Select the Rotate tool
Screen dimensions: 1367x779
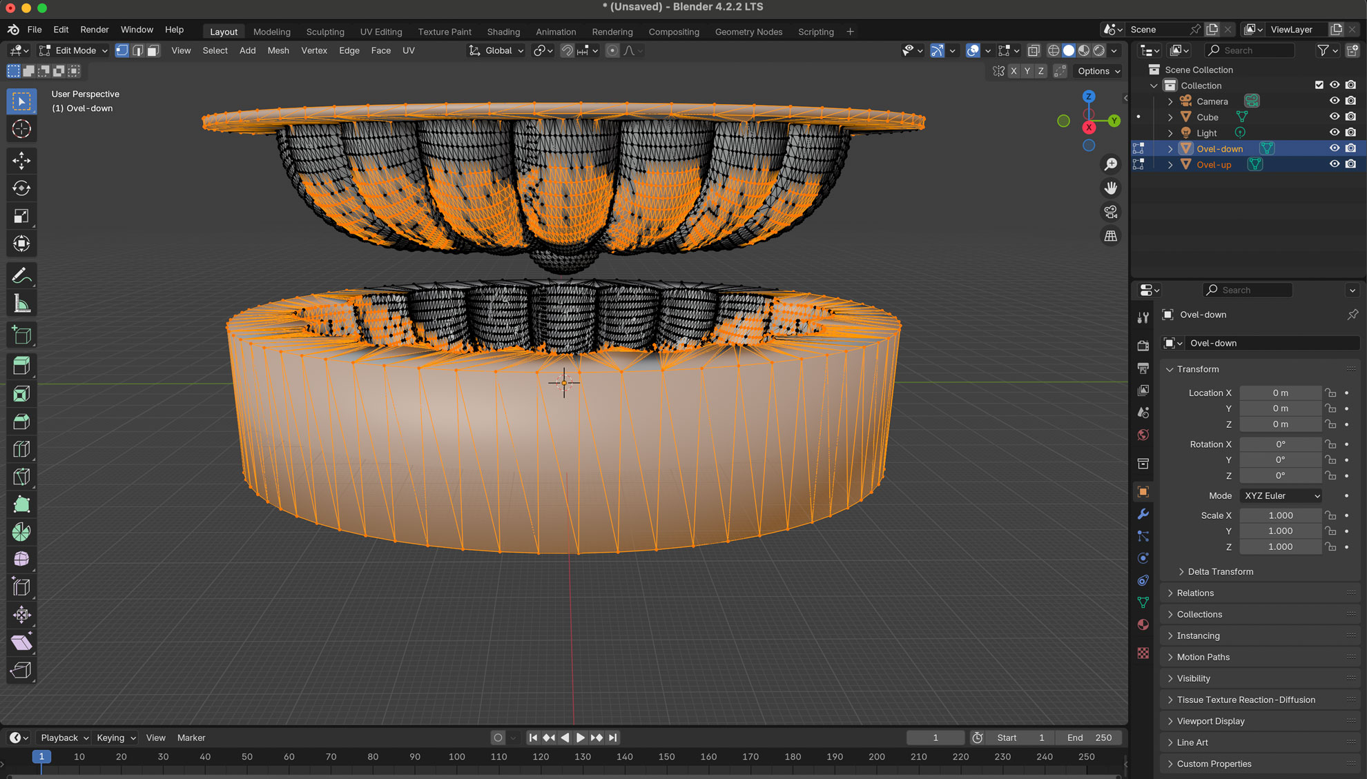[x=21, y=188]
